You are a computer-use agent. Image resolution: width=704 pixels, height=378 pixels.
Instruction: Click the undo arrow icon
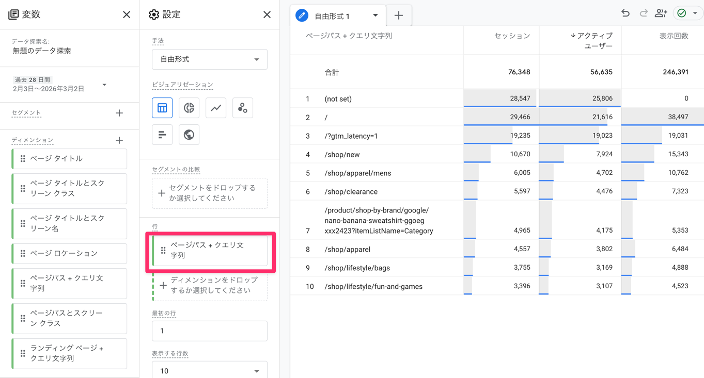625,13
